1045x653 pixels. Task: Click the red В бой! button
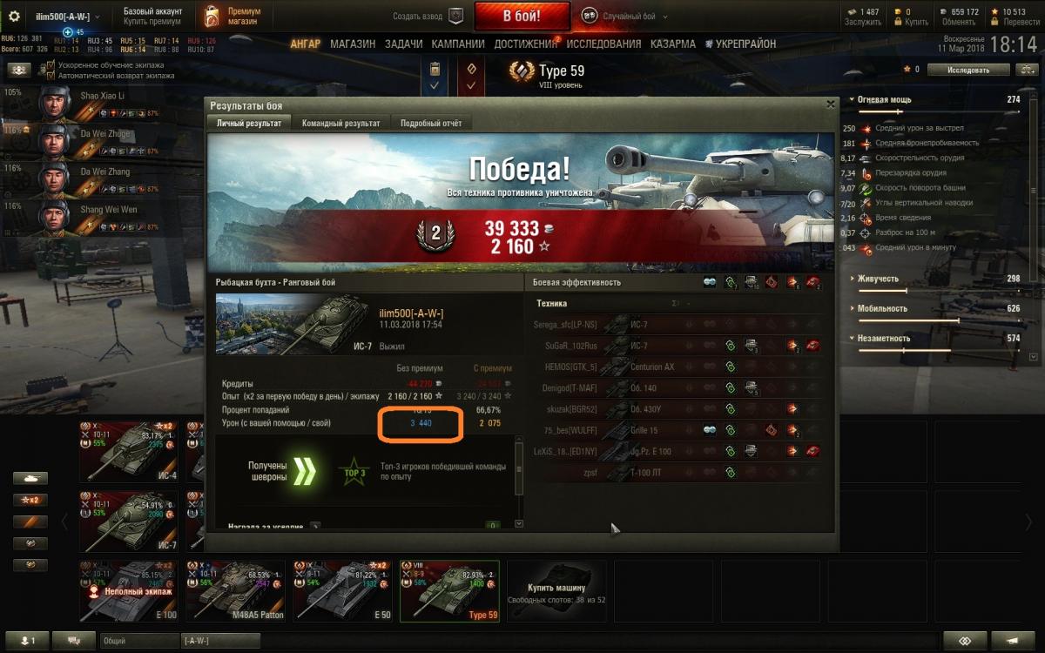[522, 16]
